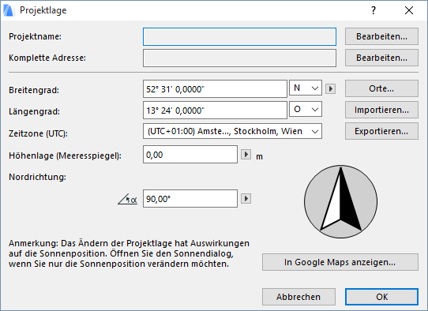This screenshot has height=311, width=428.
Task: Close the Projektlage dialog
Action: pyautogui.click(x=409, y=10)
